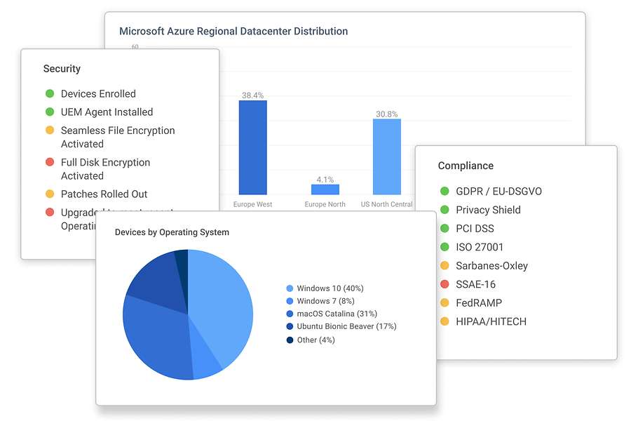
Task: Click the Devices by Operating System title
Action: point(172,232)
